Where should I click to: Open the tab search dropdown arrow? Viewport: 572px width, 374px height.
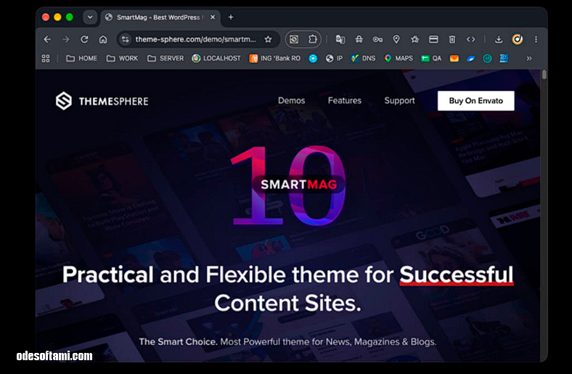90,17
